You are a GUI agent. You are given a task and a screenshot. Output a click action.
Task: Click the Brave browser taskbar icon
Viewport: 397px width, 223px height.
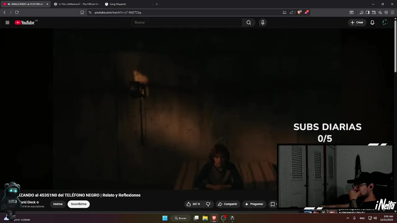point(214,218)
